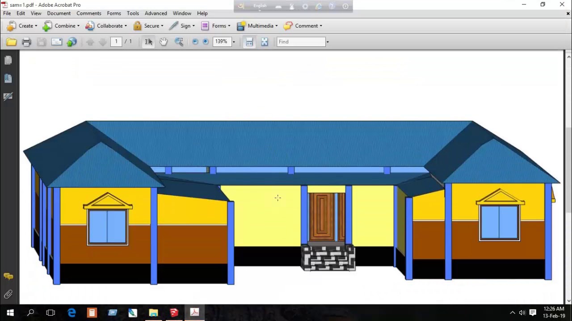Image resolution: width=572 pixels, height=321 pixels.
Task: Open the Action Center notifications icon
Action: pyautogui.click(x=533, y=313)
